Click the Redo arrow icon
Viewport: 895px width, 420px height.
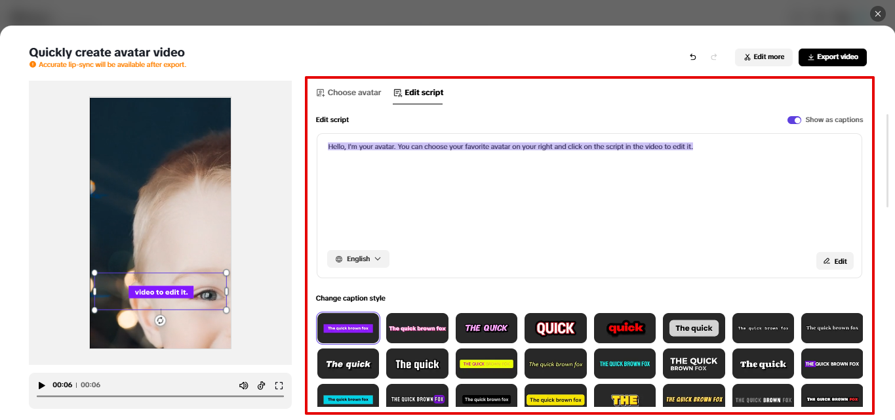coord(713,57)
